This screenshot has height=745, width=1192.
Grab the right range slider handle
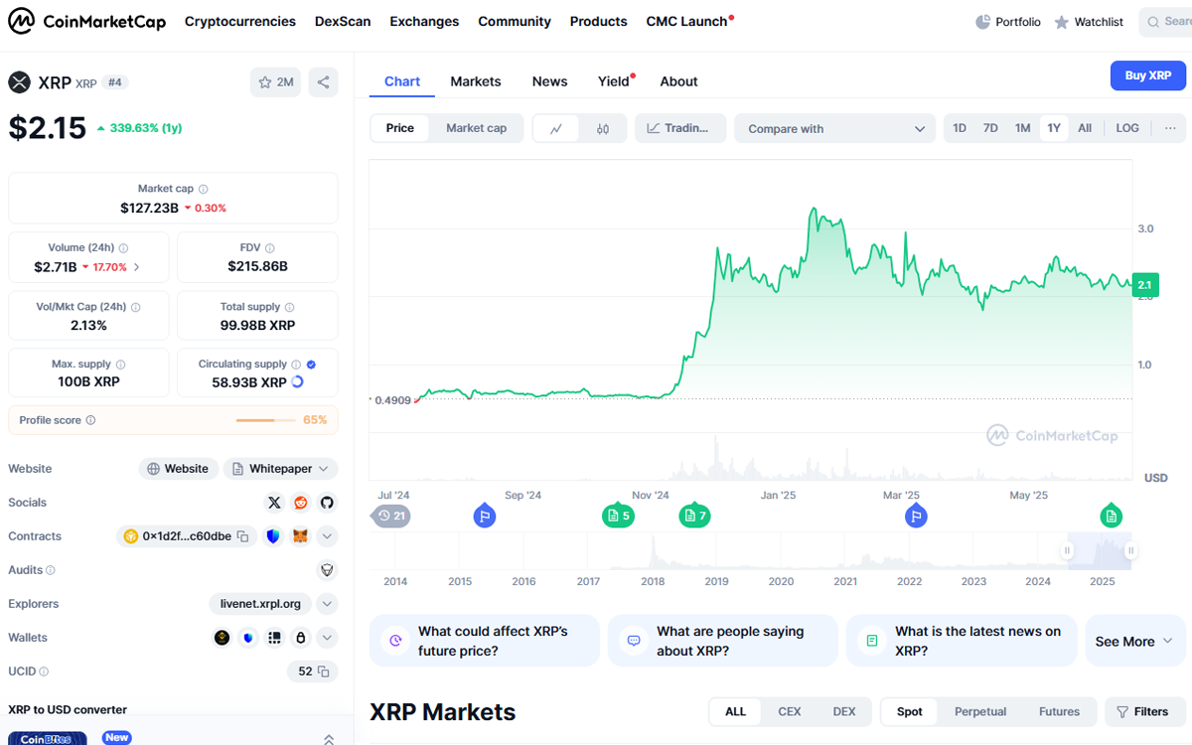pyautogui.click(x=1129, y=550)
